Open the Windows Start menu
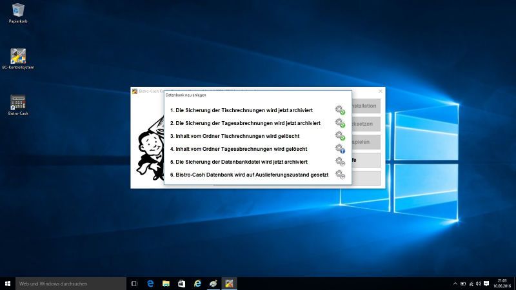The image size is (516, 290). pyautogui.click(x=8, y=284)
